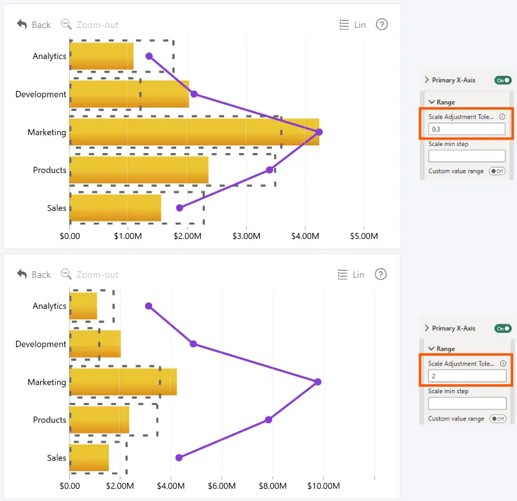This screenshot has width=517, height=501.
Task: Click the Lin scale list icon in the top chart
Action: (344, 25)
